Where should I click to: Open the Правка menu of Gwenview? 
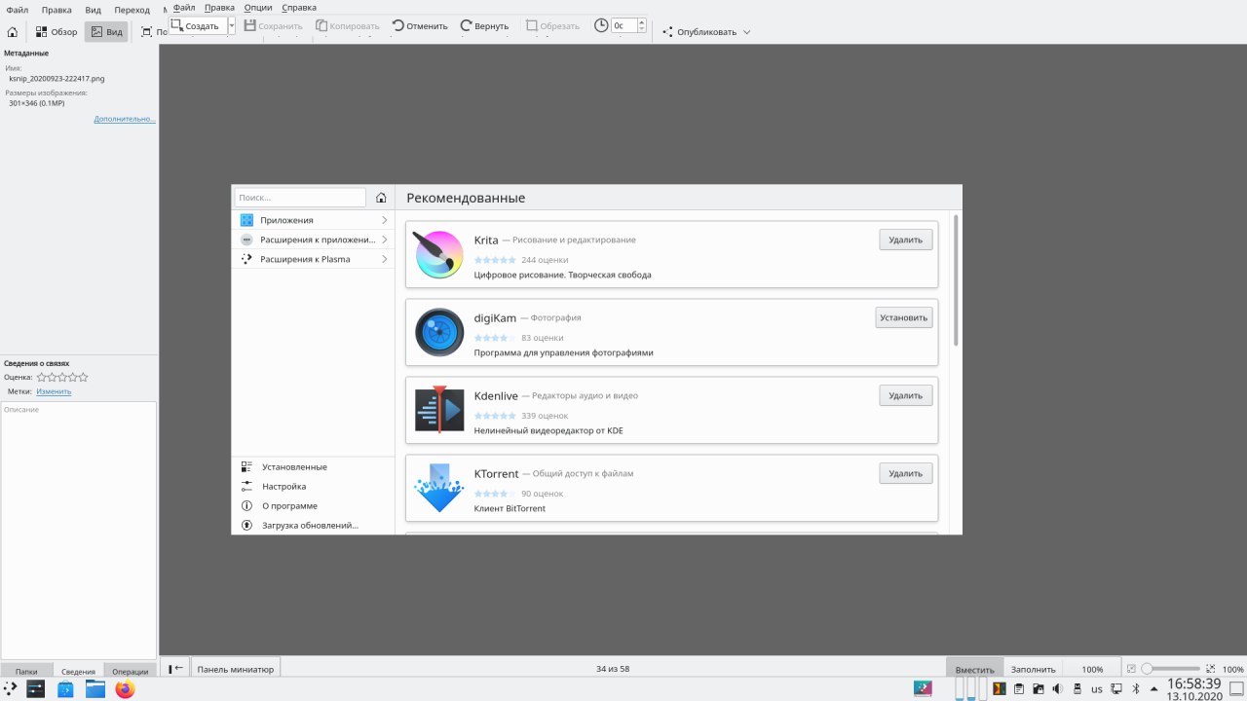tap(57, 10)
